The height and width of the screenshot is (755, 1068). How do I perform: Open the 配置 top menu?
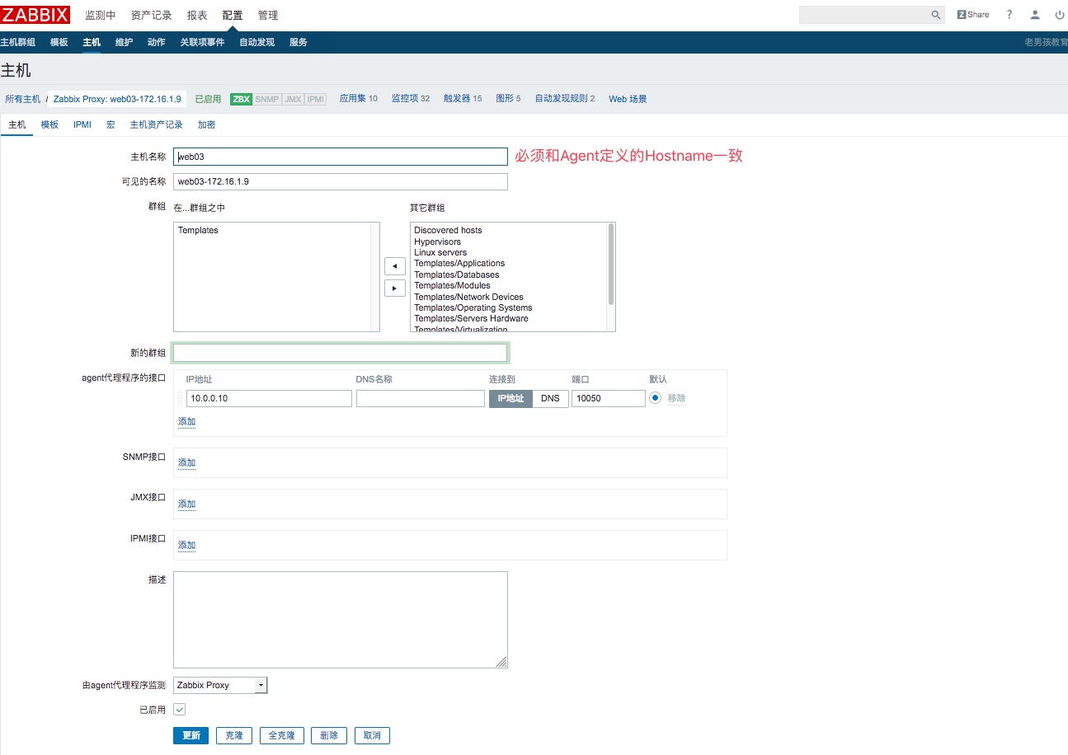[x=233, y=15]
